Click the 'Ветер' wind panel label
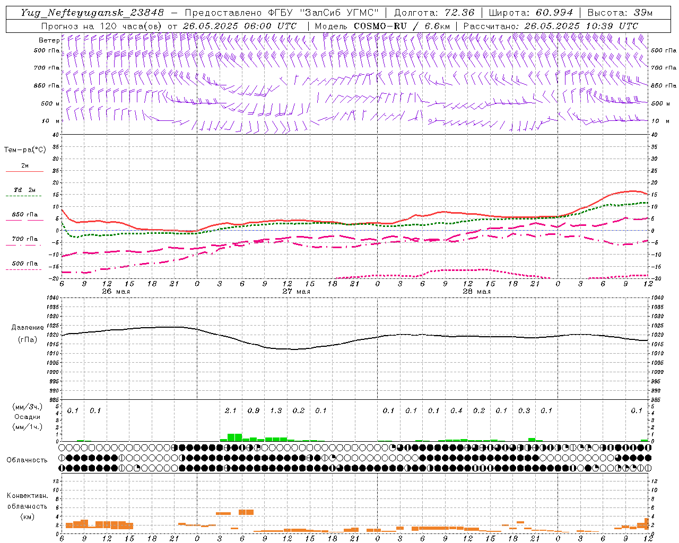This screenshot has height=543, width=679. [49, 40]
